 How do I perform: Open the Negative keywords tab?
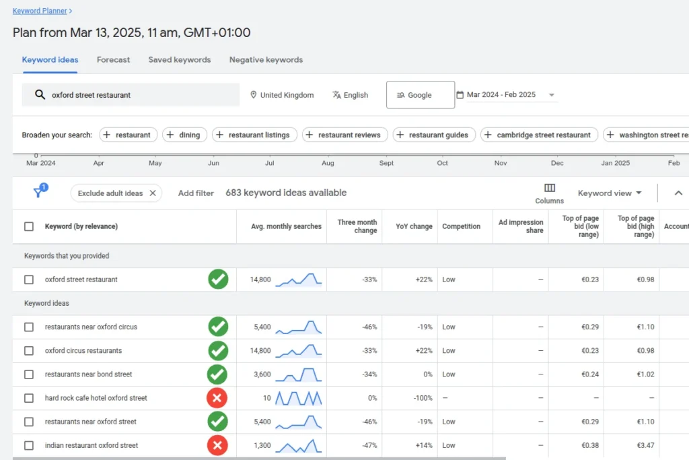pos(266,60)
